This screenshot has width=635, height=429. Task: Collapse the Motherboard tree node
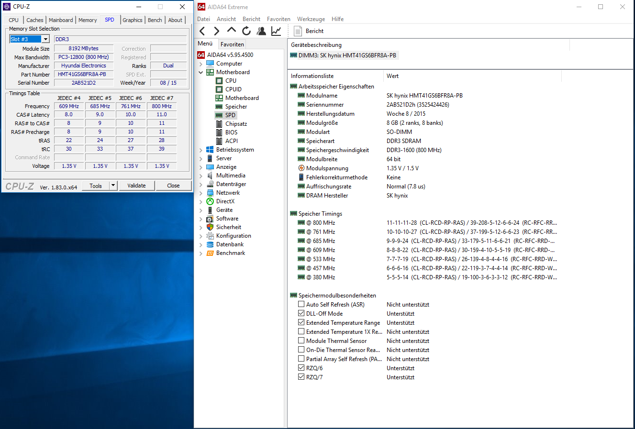[x=201, y=72]
